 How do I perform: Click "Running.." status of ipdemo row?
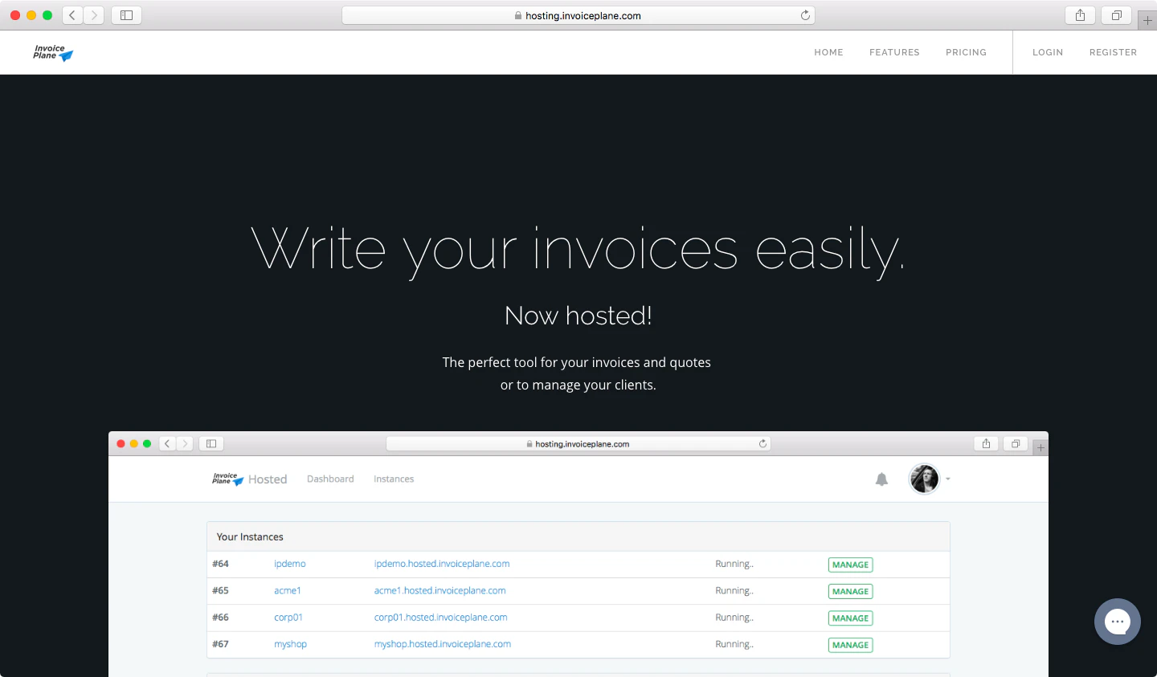tap(734, 564)
